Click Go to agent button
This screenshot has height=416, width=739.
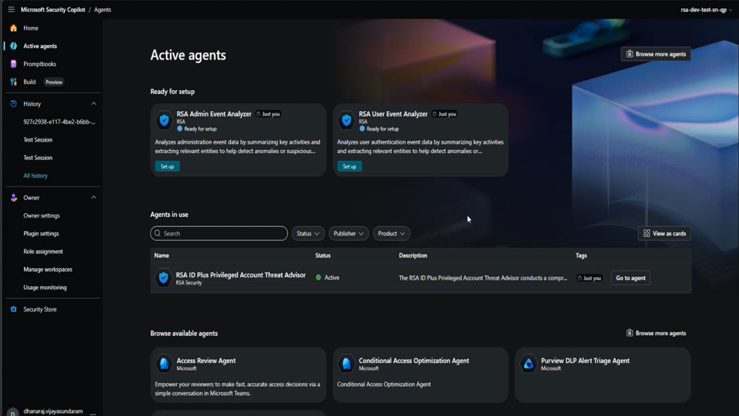[630, 278]
